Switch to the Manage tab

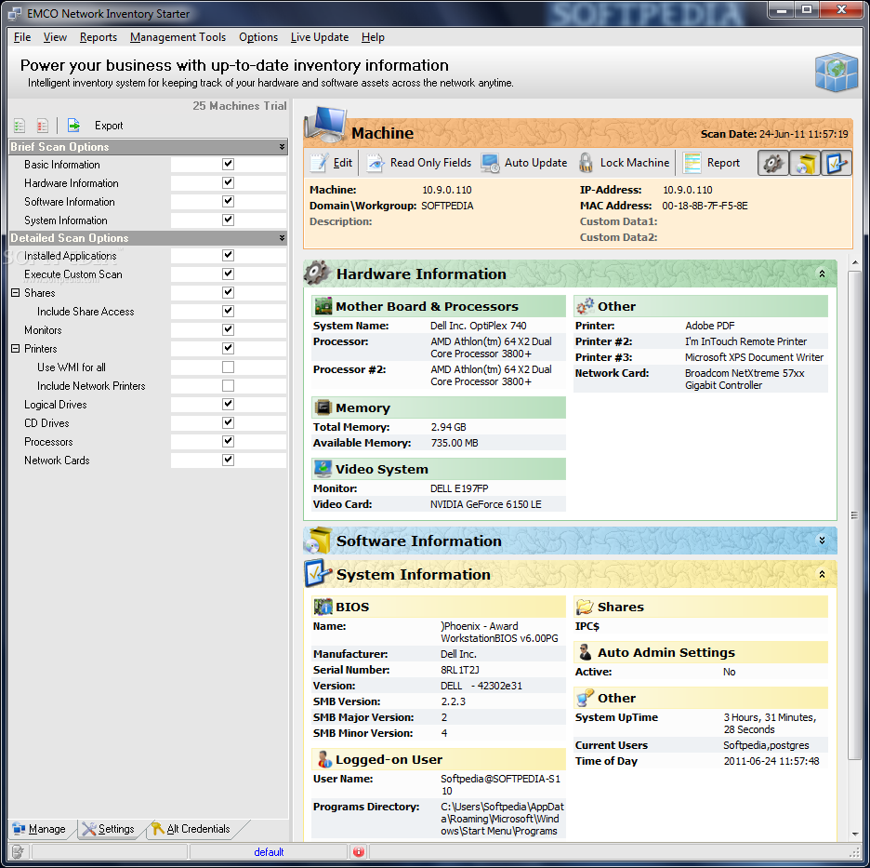point(40,829)
